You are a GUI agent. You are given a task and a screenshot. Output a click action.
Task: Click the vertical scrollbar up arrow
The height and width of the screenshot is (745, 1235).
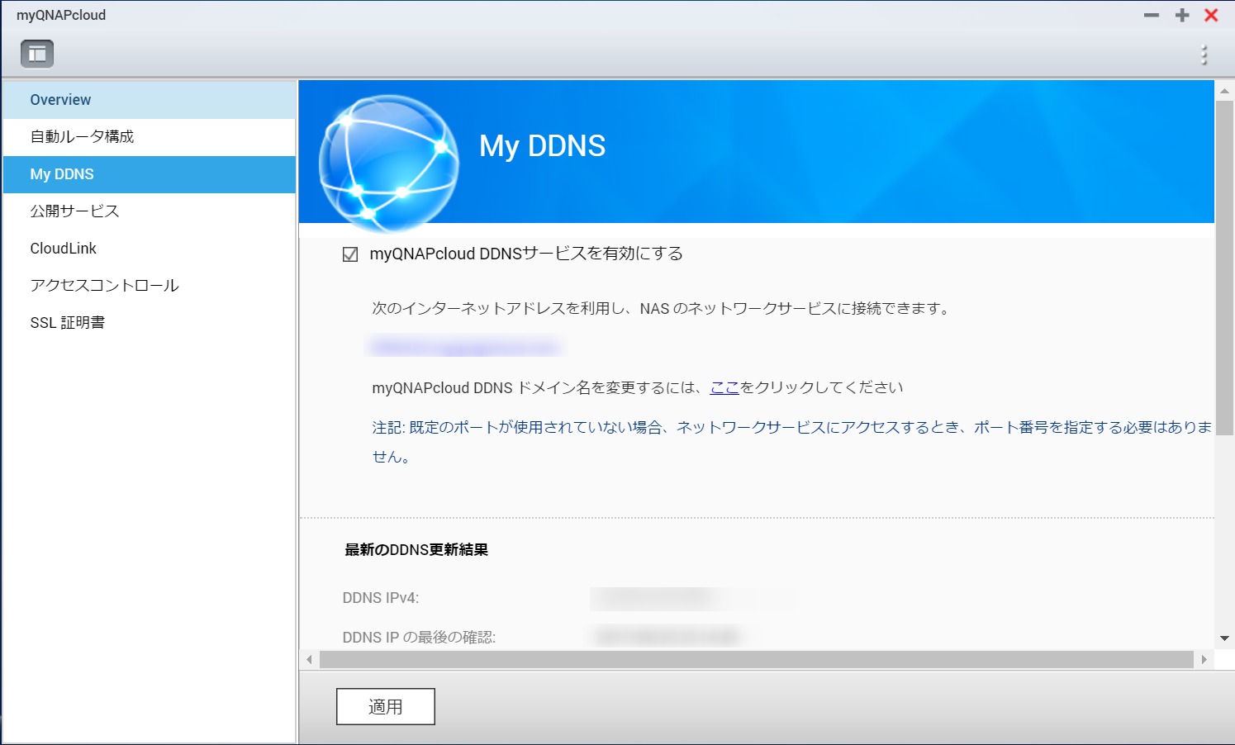1224,91
